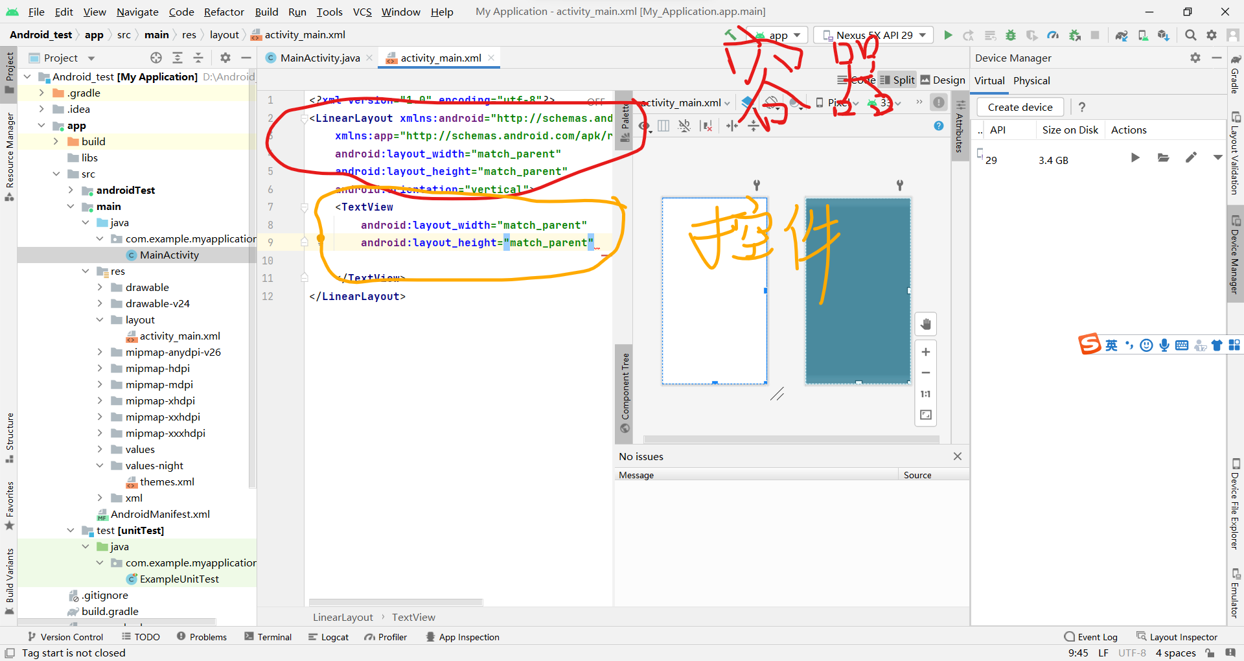
Task: Open Search Everywhere with the magnifier icon
Action: (1191, 35)
